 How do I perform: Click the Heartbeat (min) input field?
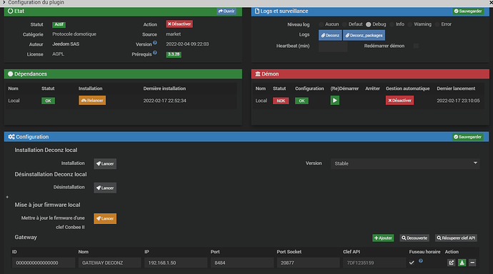[x=333, y=46]
